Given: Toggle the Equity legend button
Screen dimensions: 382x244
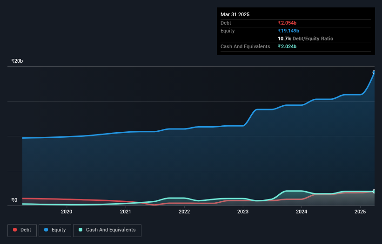Looking at the screenshot, I should point(55,230).
